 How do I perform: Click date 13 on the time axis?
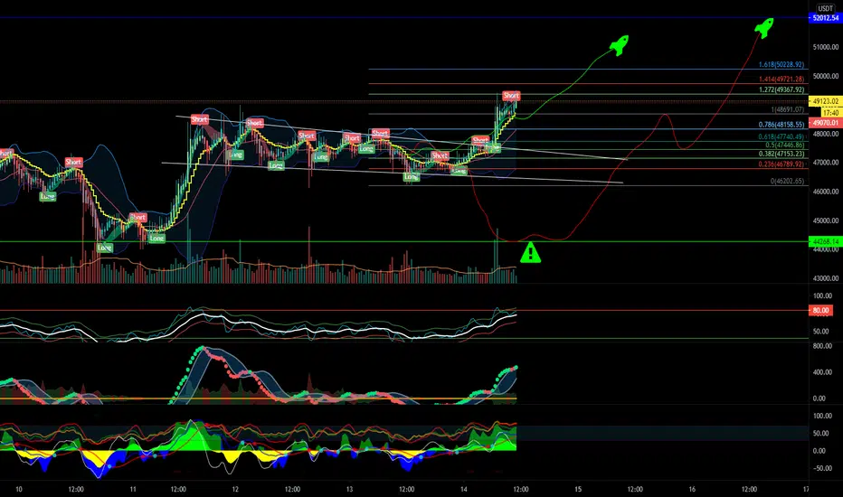[349, 489]
